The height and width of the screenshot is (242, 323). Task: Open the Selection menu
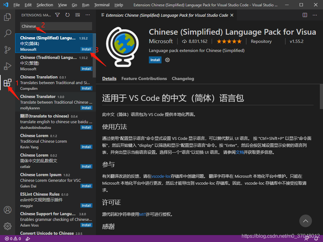(45, 5)
